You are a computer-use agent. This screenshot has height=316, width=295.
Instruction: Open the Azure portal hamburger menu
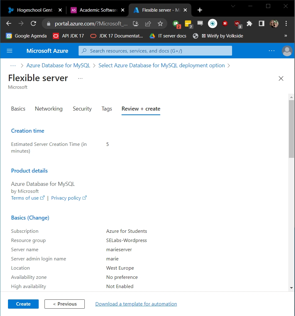click(x=10, y=51)
